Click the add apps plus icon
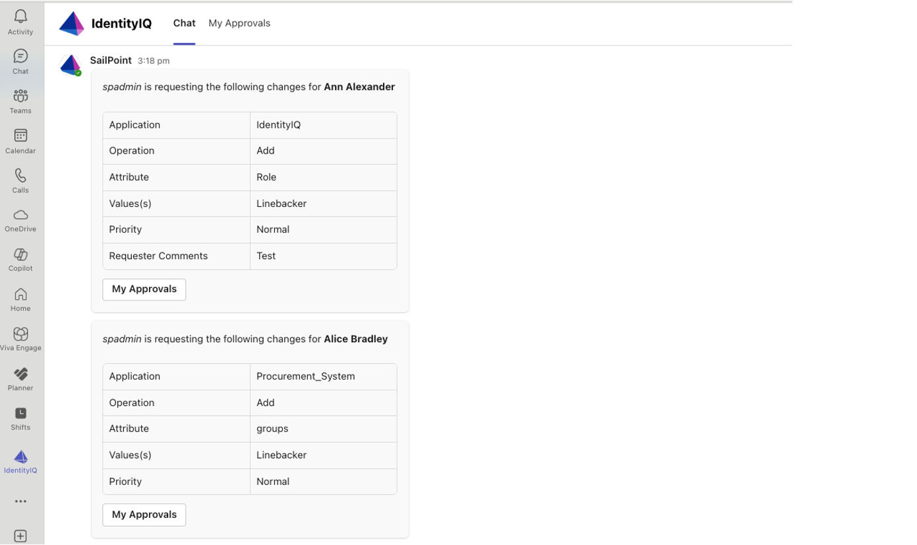 pyautogui.click(x=20, y=536)
